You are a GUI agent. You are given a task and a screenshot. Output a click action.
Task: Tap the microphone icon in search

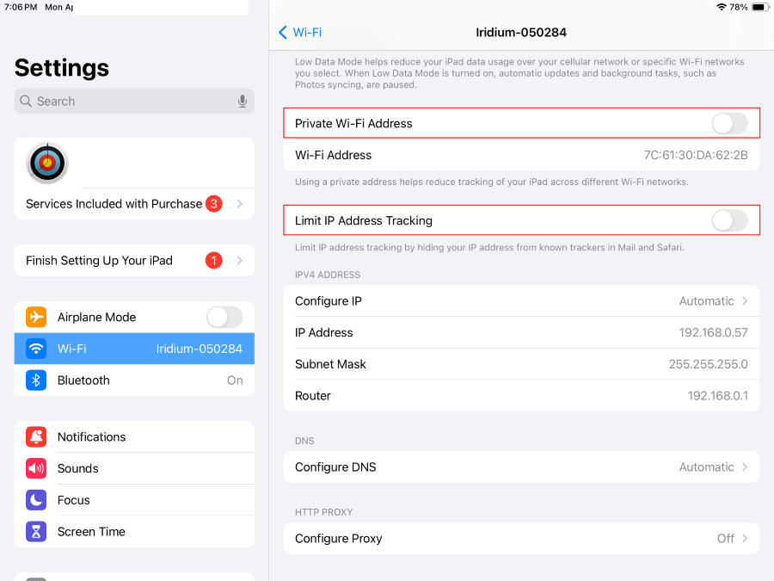click(x=243, y=102)
